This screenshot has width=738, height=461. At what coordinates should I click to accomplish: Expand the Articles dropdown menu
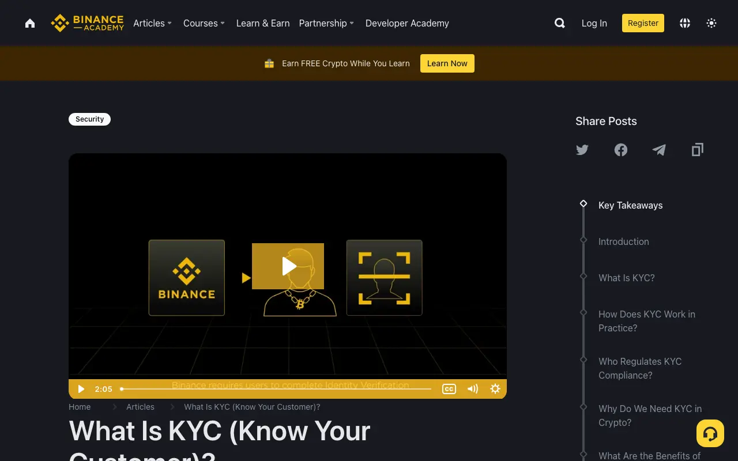pyautogui.click(x=153, y=23)
